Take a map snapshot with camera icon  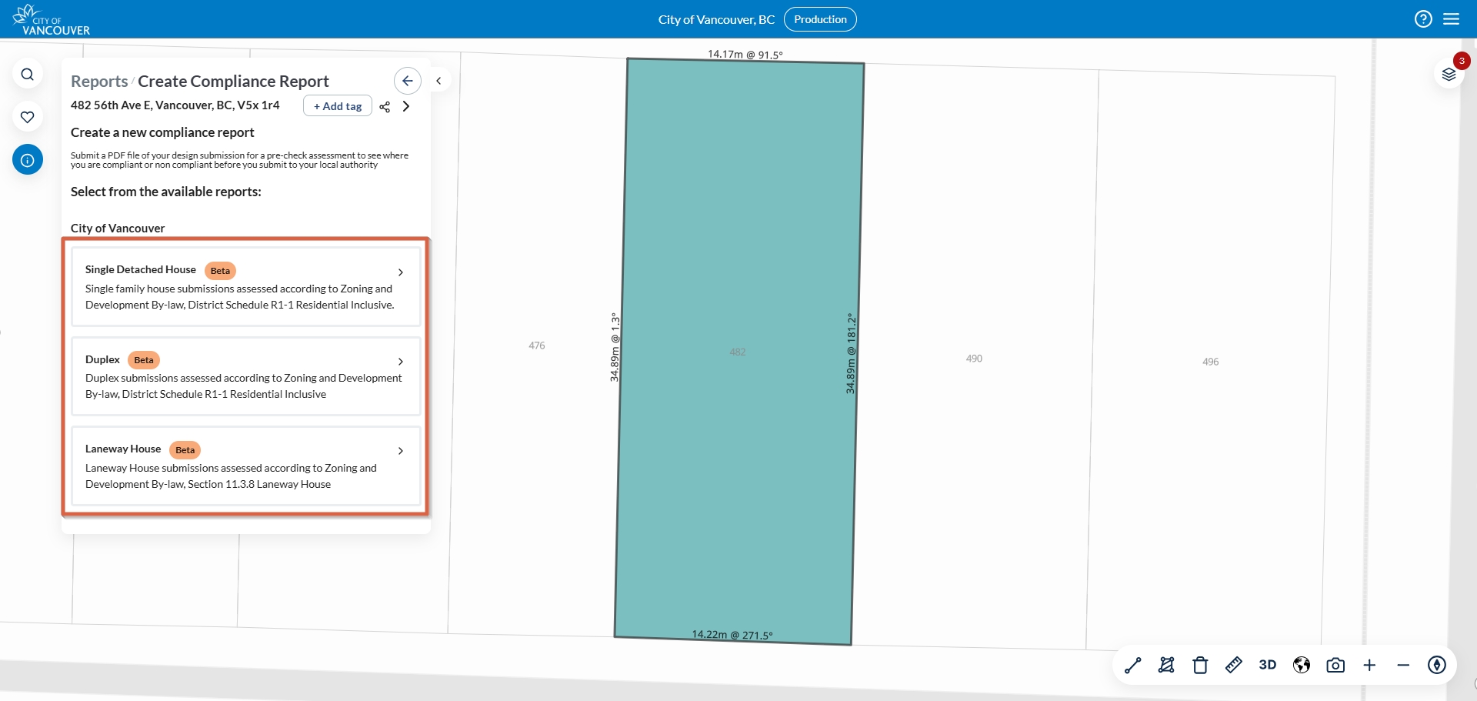pos(1335,666)
